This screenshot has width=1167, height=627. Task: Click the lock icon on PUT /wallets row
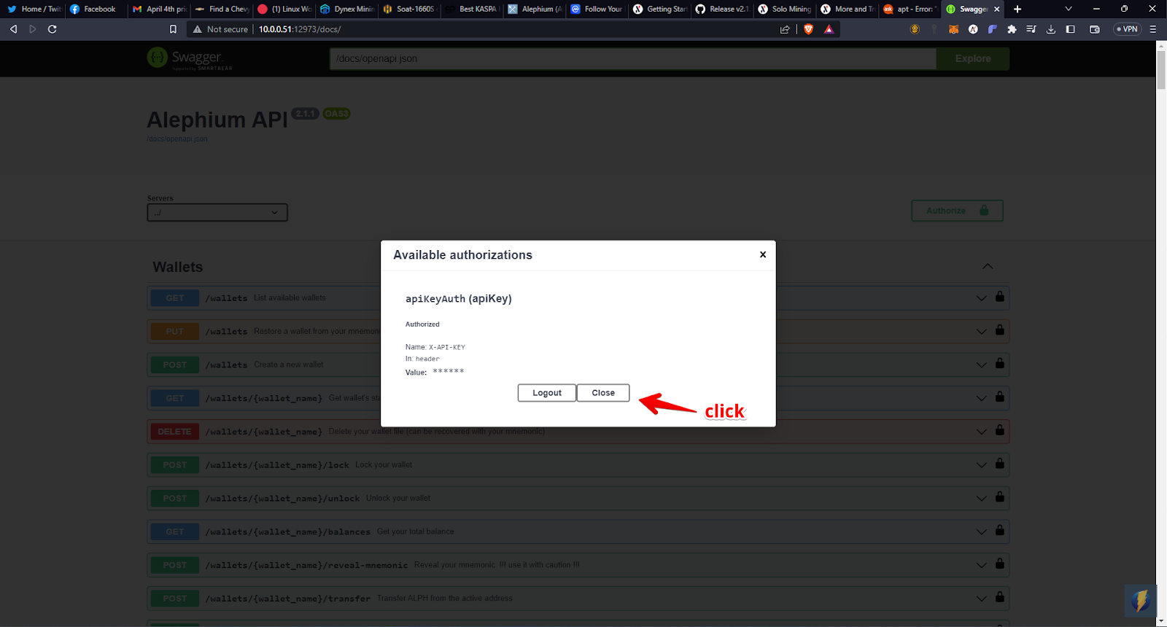click(1000, 330)
